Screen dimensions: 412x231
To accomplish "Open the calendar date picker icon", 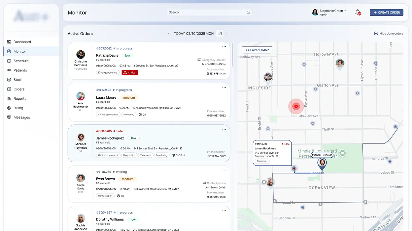I will [x=220, y=34].
